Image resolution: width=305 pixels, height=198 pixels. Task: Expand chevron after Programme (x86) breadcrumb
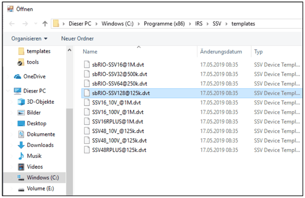(190, 24)
